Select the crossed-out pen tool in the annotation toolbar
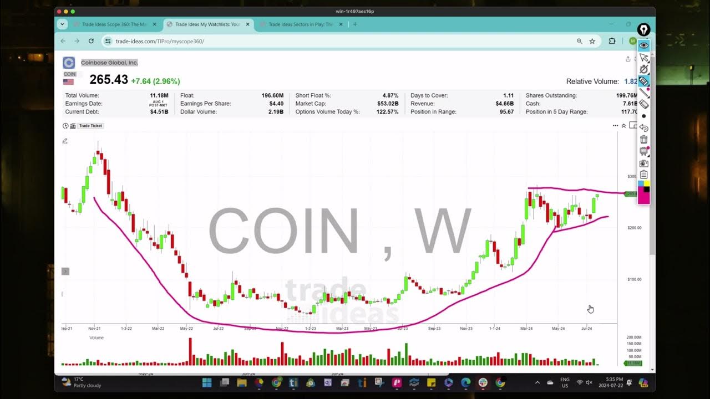 tap(643, 69)
